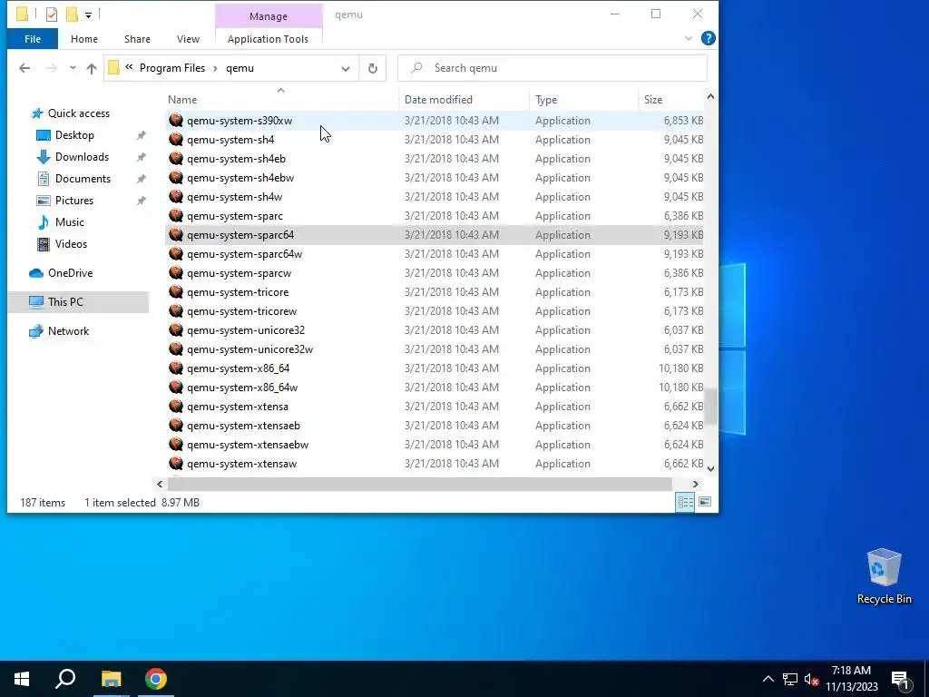This screenshot has height=697, width=929.
Task: Open the Home ribbon tab
Action: [x=84, y=39]
